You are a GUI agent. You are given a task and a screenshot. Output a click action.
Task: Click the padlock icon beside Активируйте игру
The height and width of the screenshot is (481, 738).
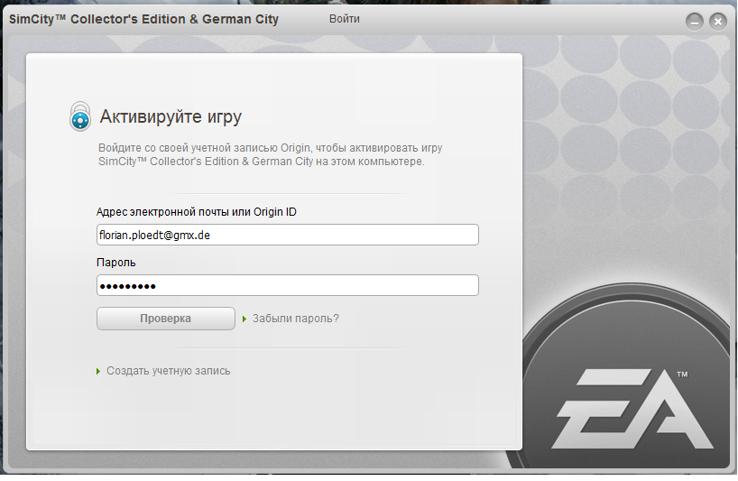coord(80,116)
